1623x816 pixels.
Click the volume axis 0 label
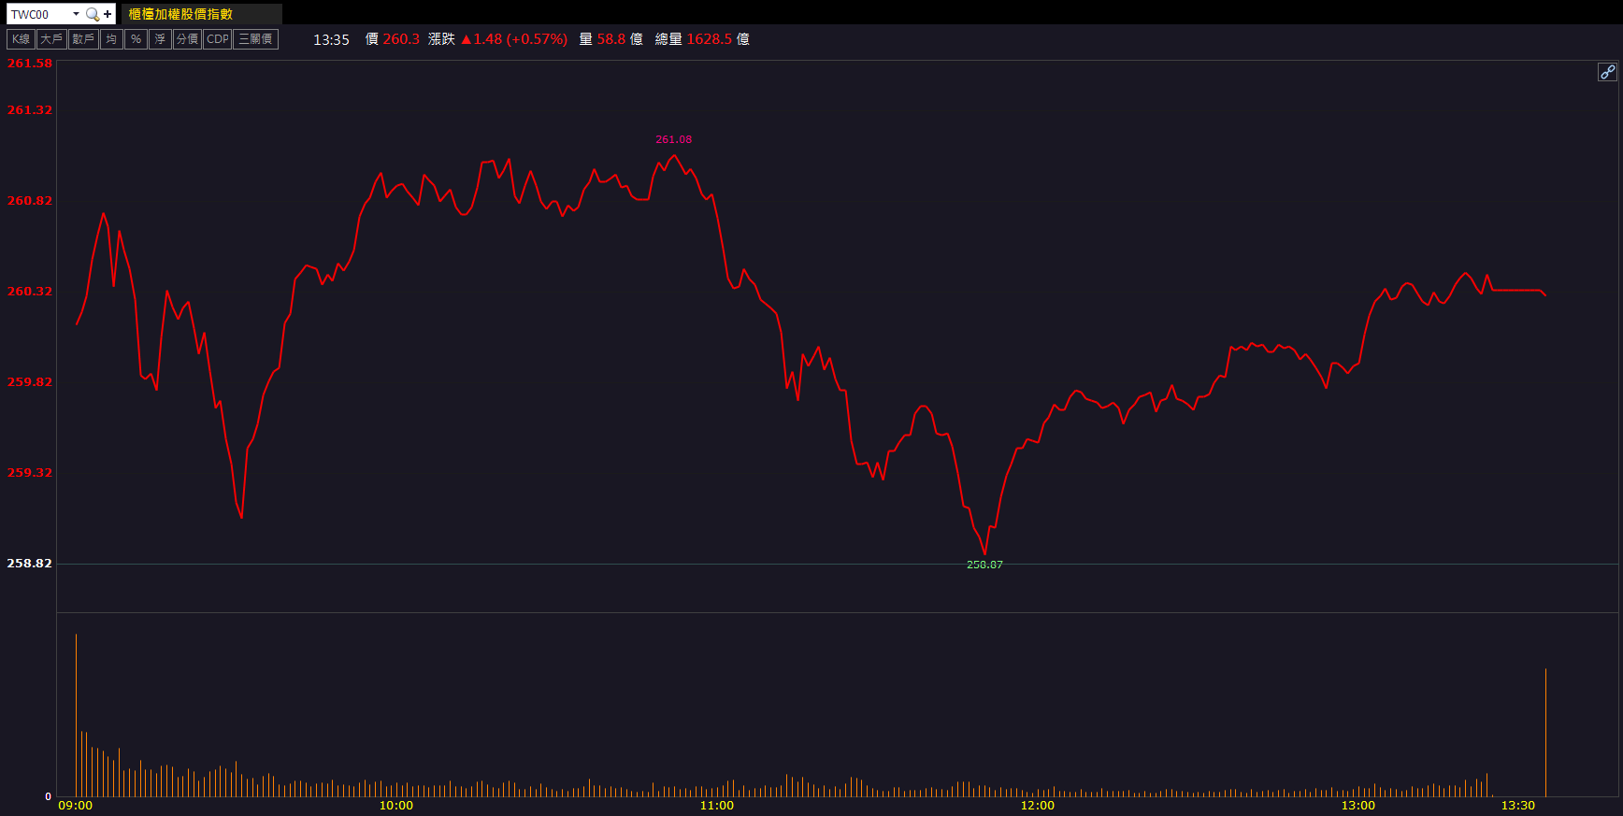(49, 797)
